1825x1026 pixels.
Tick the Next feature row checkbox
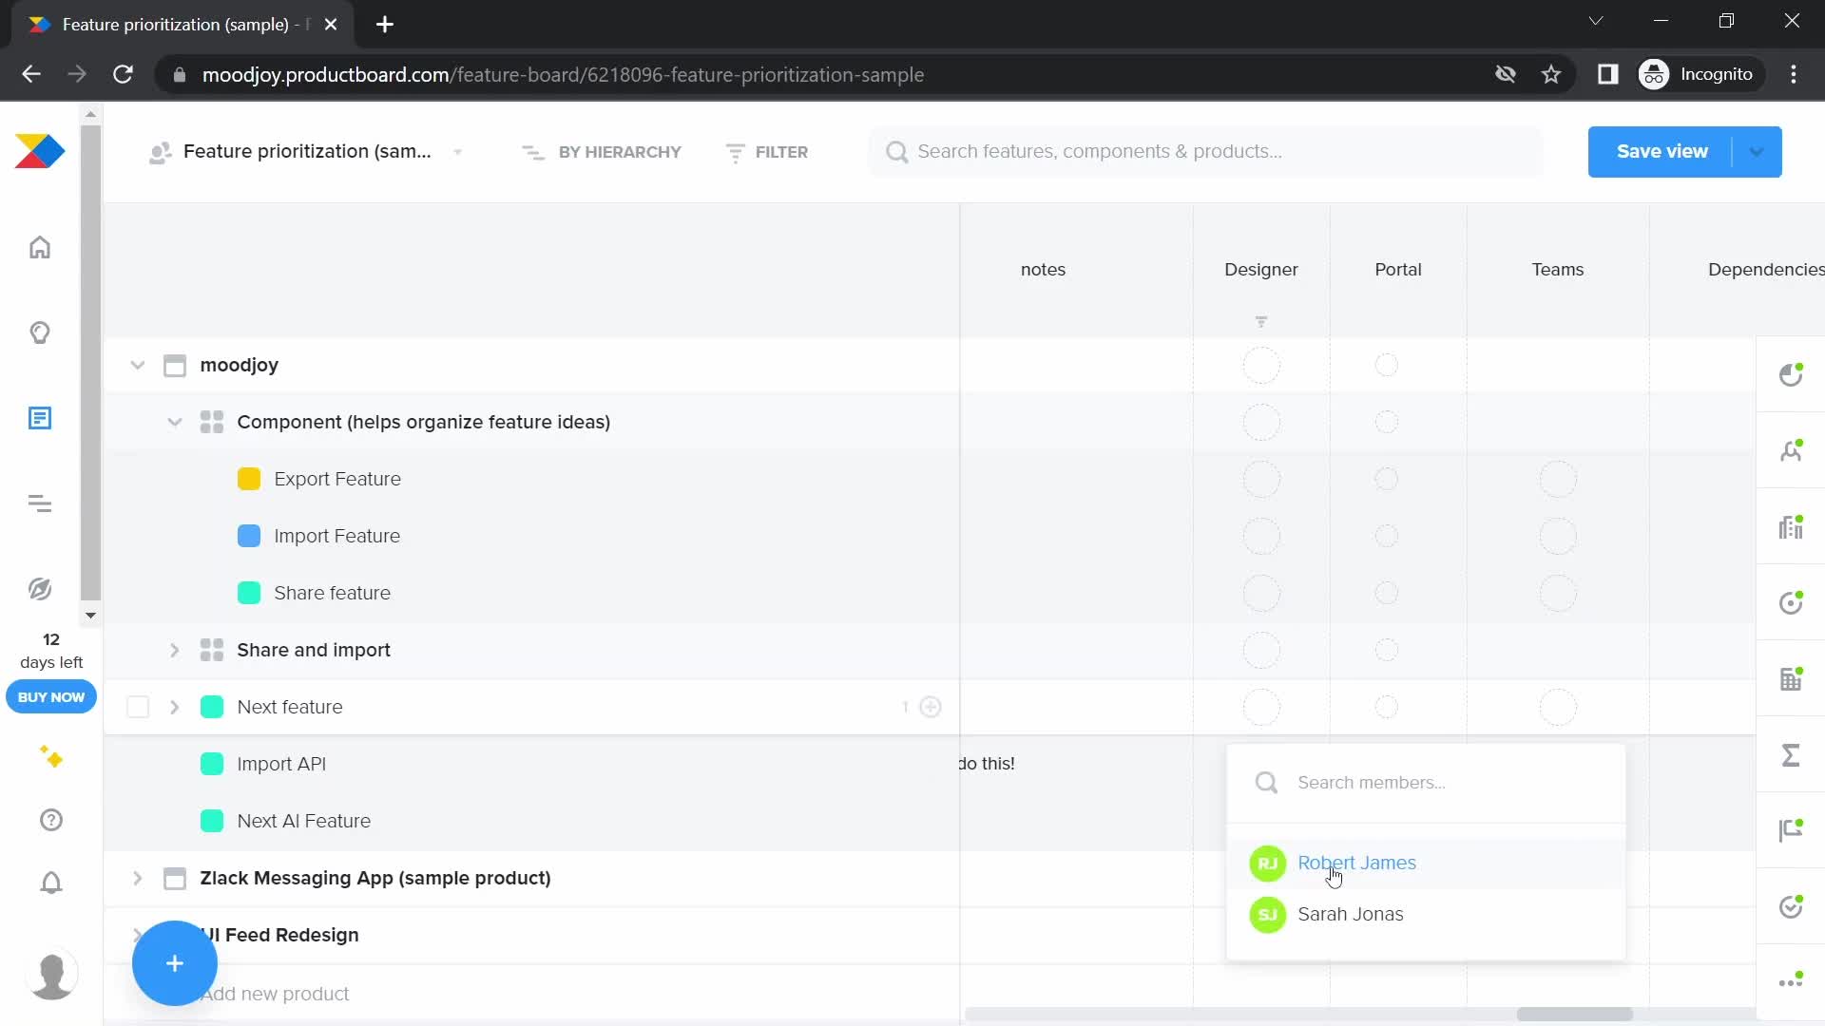(138, 707)
